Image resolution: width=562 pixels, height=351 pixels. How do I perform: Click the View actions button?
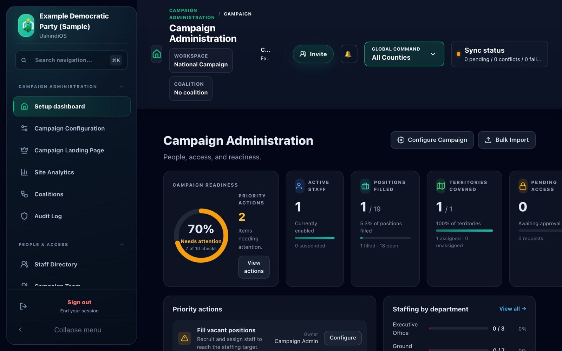point(254,267)
